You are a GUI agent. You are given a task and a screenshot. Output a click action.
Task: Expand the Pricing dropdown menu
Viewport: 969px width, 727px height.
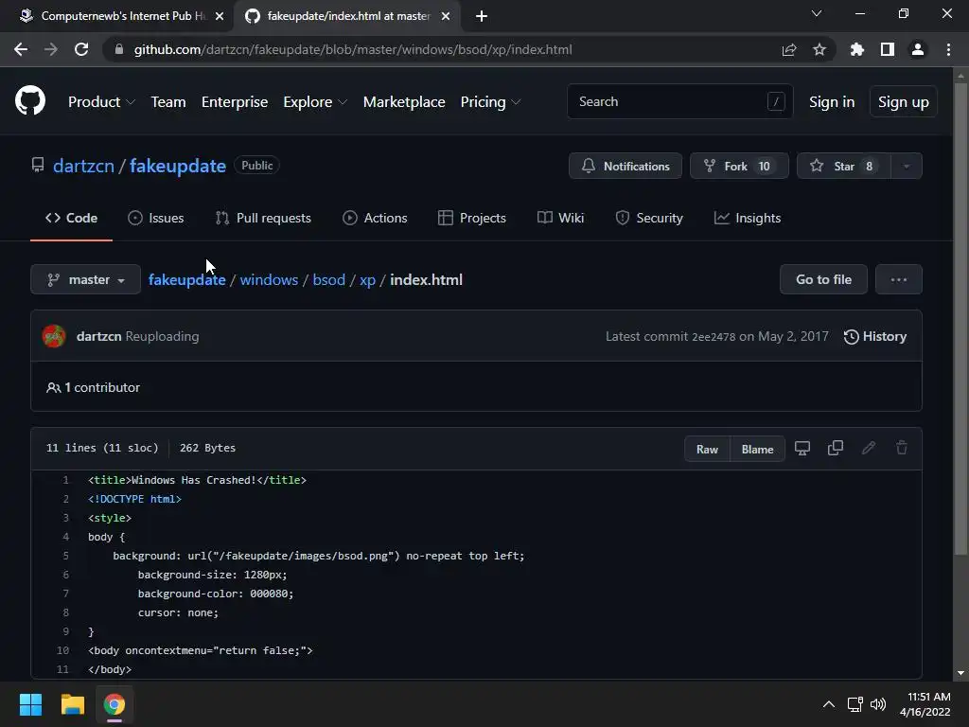coord(491,102)
